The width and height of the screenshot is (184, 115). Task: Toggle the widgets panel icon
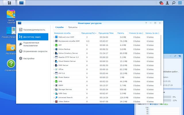(180, 3)
